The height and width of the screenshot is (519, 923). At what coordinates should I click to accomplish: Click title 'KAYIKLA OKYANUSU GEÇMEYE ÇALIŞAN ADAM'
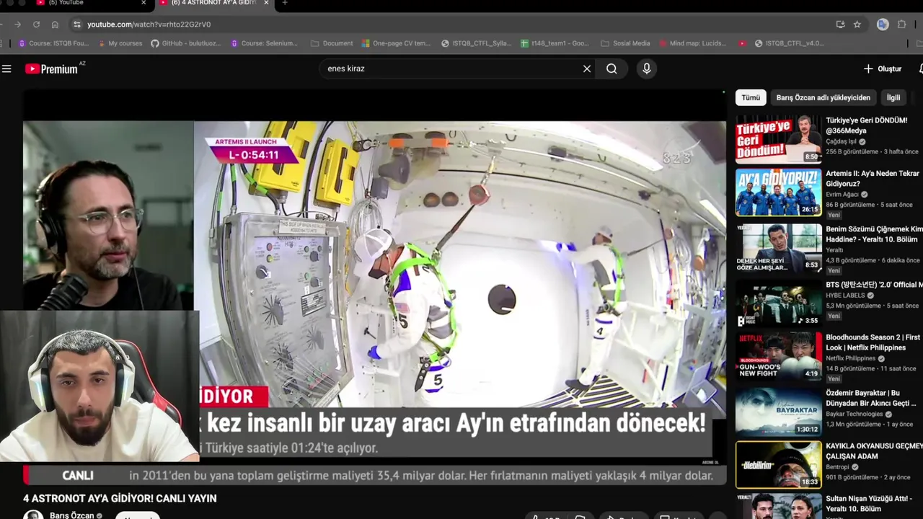874,451
